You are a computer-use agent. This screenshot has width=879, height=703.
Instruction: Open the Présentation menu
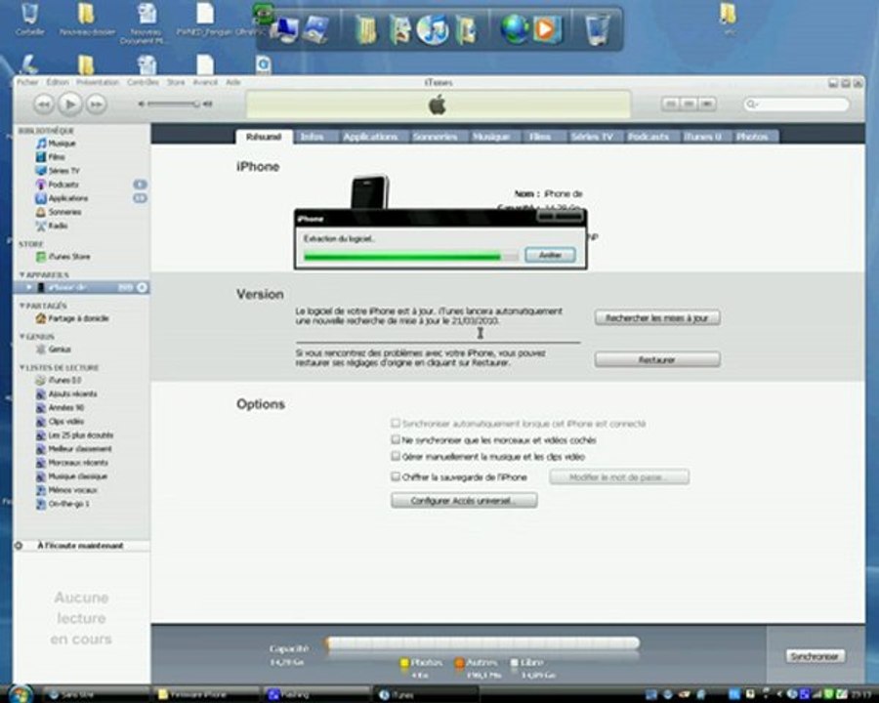pyautogui.click(x=98, y=82)
